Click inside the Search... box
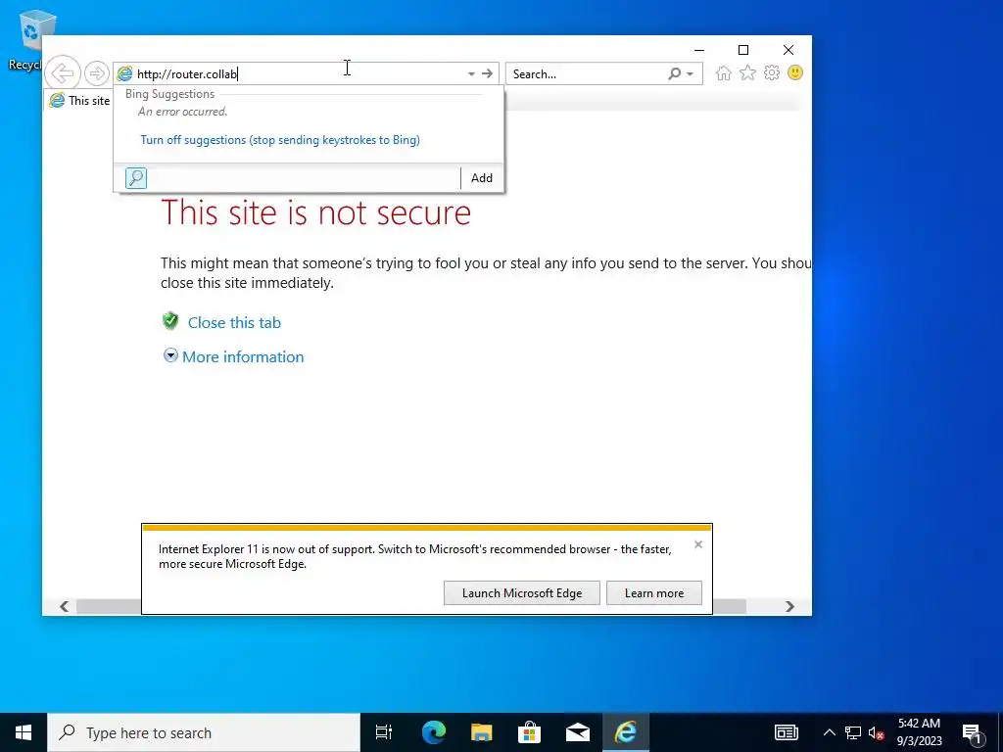Viewport: 1003px width, 752px height. tap(587, 73)
